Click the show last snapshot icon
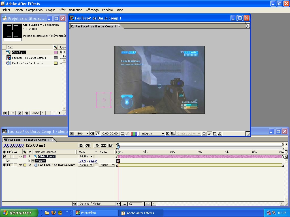The width and height of the screenshot is (290, 217). (128, 134)
